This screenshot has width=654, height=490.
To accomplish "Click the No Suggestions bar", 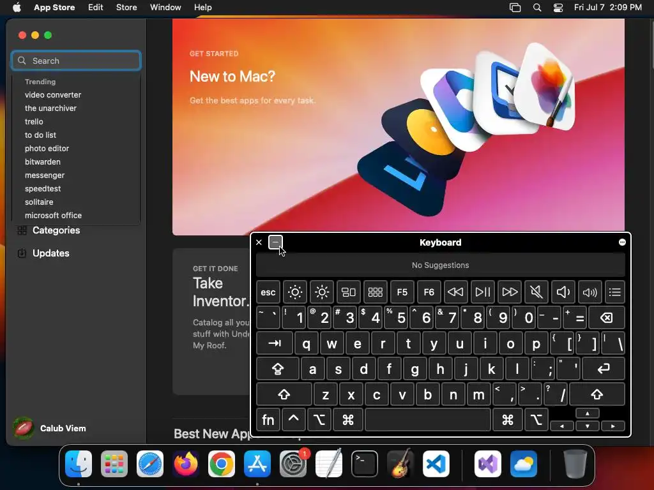I will click(x=441, y=265).
